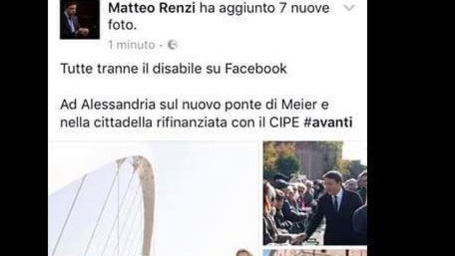
Task: Click the Matteo Renzi name link
Action: (x=152, y=8)
